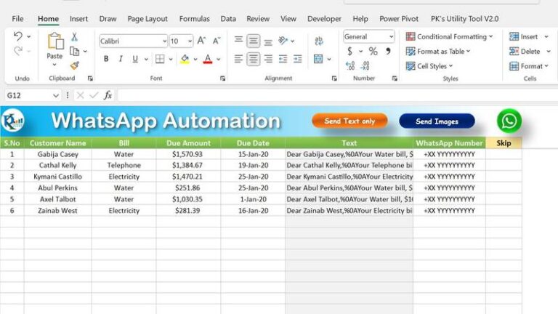Expand the Undo history arrow
The image size is (558, 314).
coord(29,36)
